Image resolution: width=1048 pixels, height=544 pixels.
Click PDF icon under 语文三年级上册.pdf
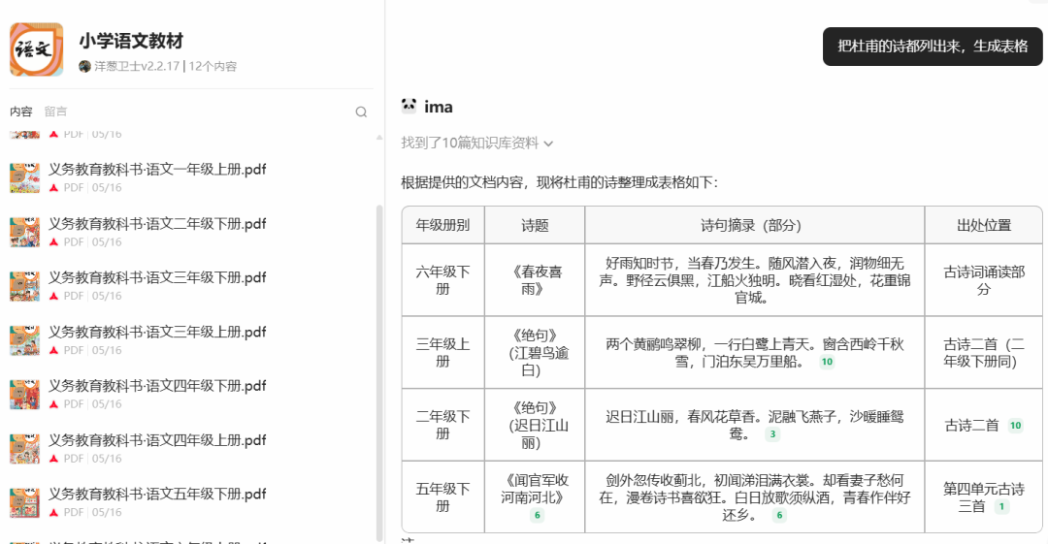(x=54, y=350)
